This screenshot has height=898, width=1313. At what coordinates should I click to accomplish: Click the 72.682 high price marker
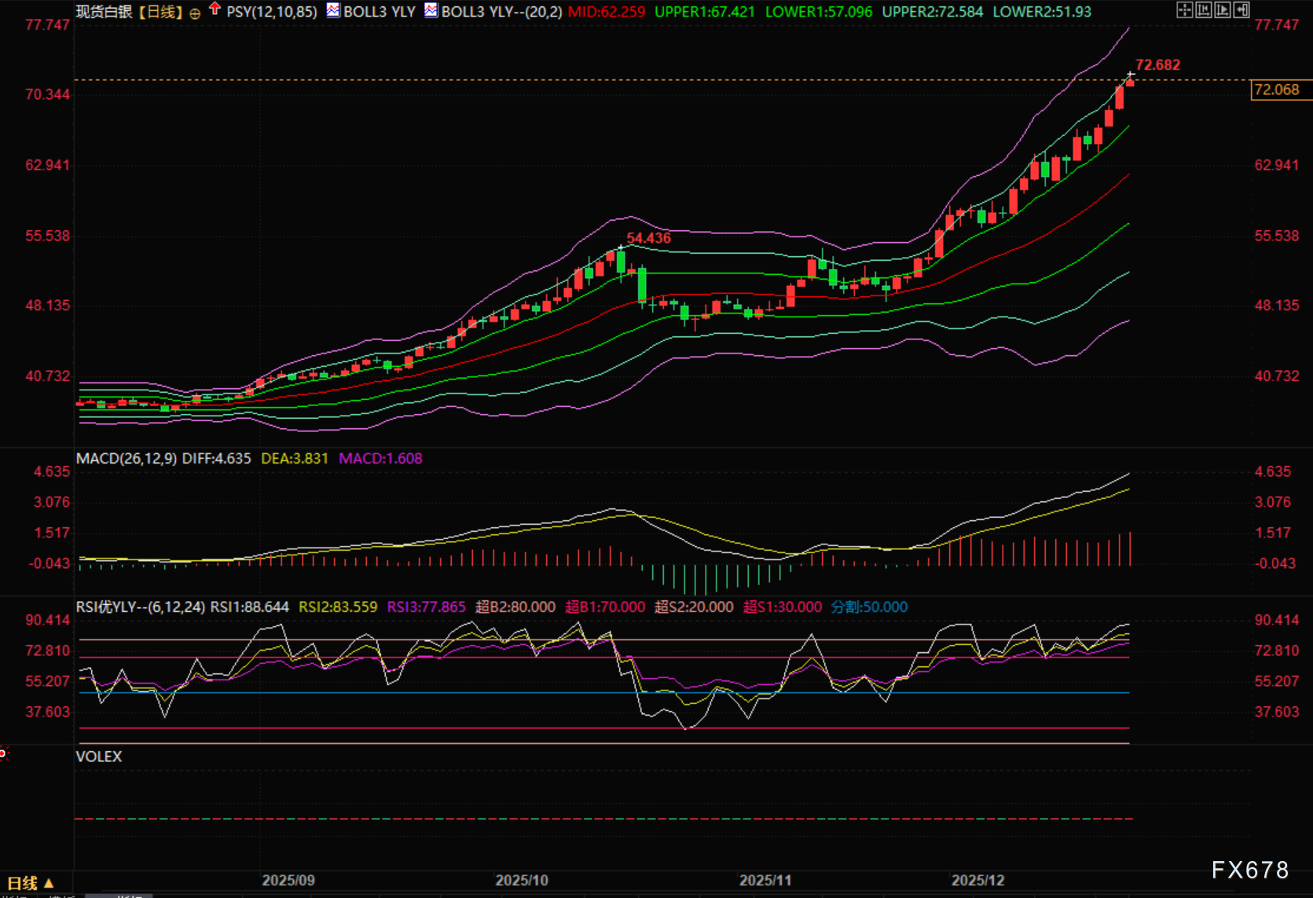1157,65
